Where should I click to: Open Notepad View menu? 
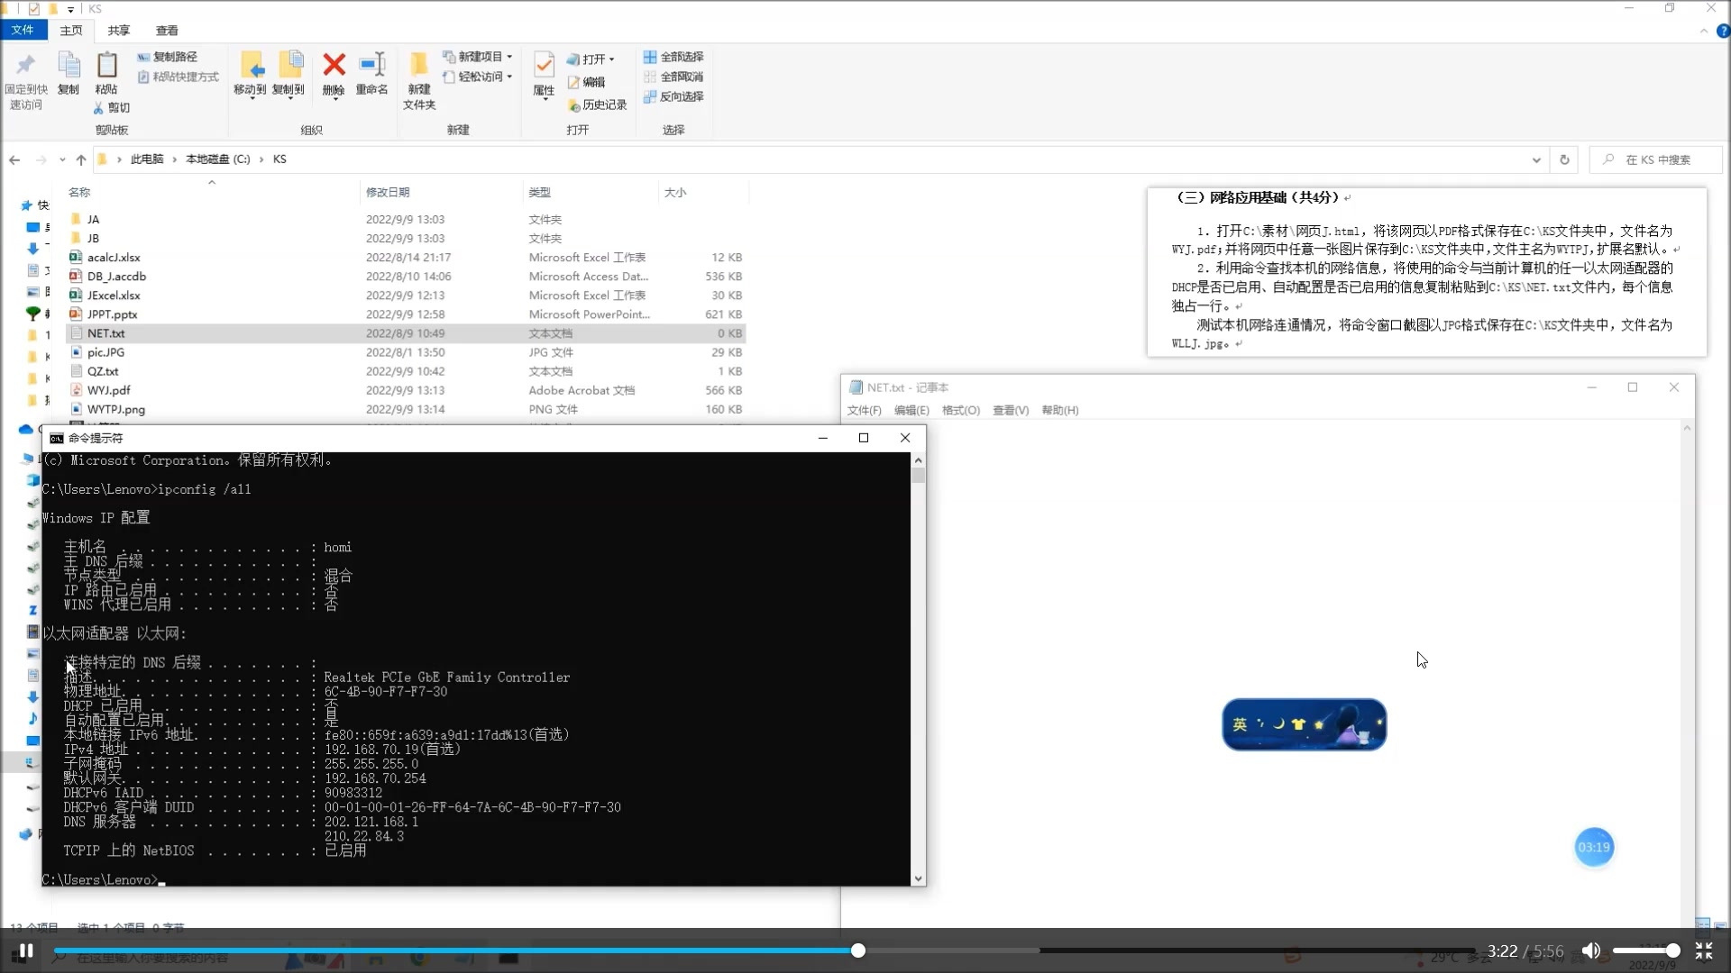pos(1011,410)
